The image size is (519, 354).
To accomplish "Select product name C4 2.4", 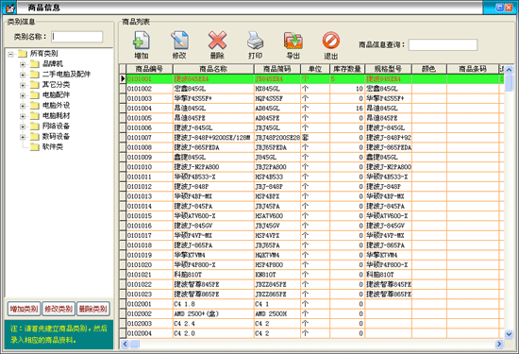I will coord(213,324).
